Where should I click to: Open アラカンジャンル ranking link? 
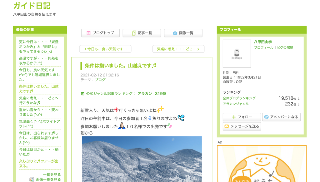(236, 104)
